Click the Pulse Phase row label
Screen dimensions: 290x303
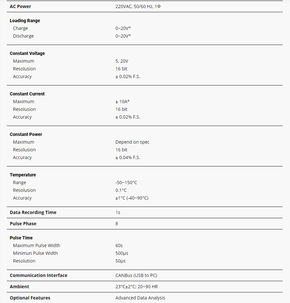pos(23,224)
